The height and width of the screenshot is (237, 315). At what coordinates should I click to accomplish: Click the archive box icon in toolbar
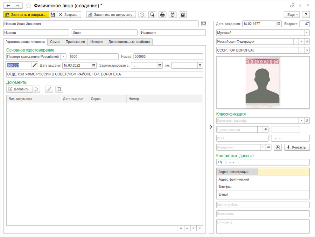183,15
